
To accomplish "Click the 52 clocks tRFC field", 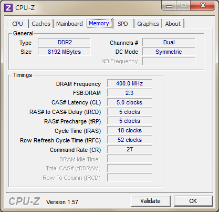I will 130,140.
